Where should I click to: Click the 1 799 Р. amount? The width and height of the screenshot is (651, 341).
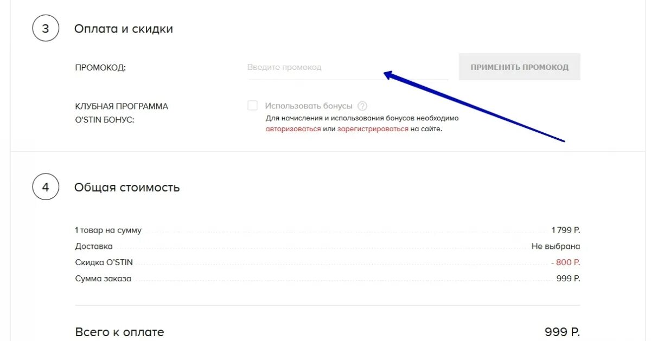pos(566,230)
